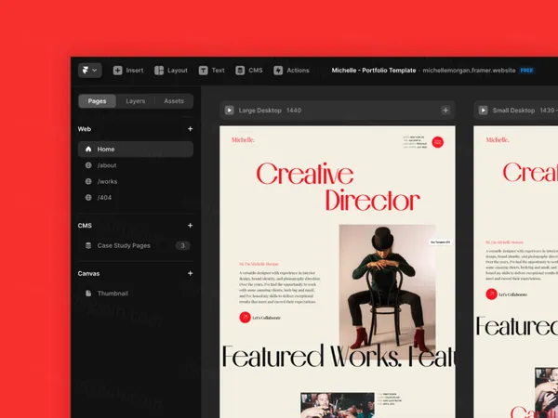Image resolution: width=558 pixels, height=418 pixels.
Task: Open the Framer logo main menu
Action: click(89, 70)
